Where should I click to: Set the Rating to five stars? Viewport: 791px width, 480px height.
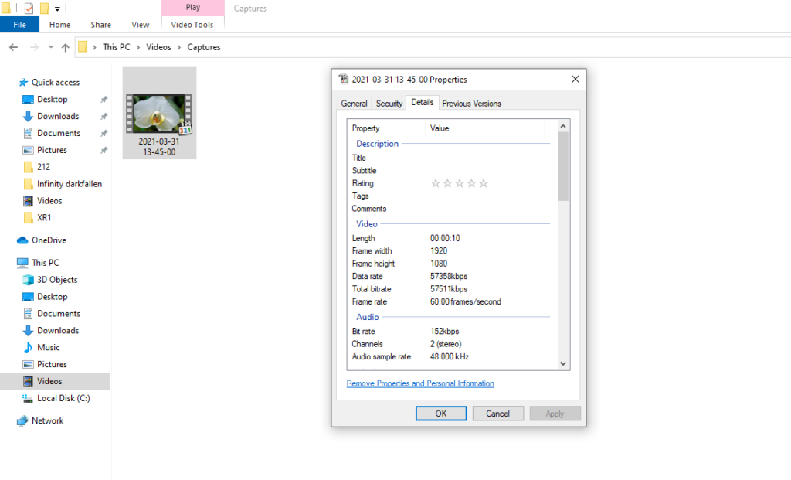pos(484,183)
